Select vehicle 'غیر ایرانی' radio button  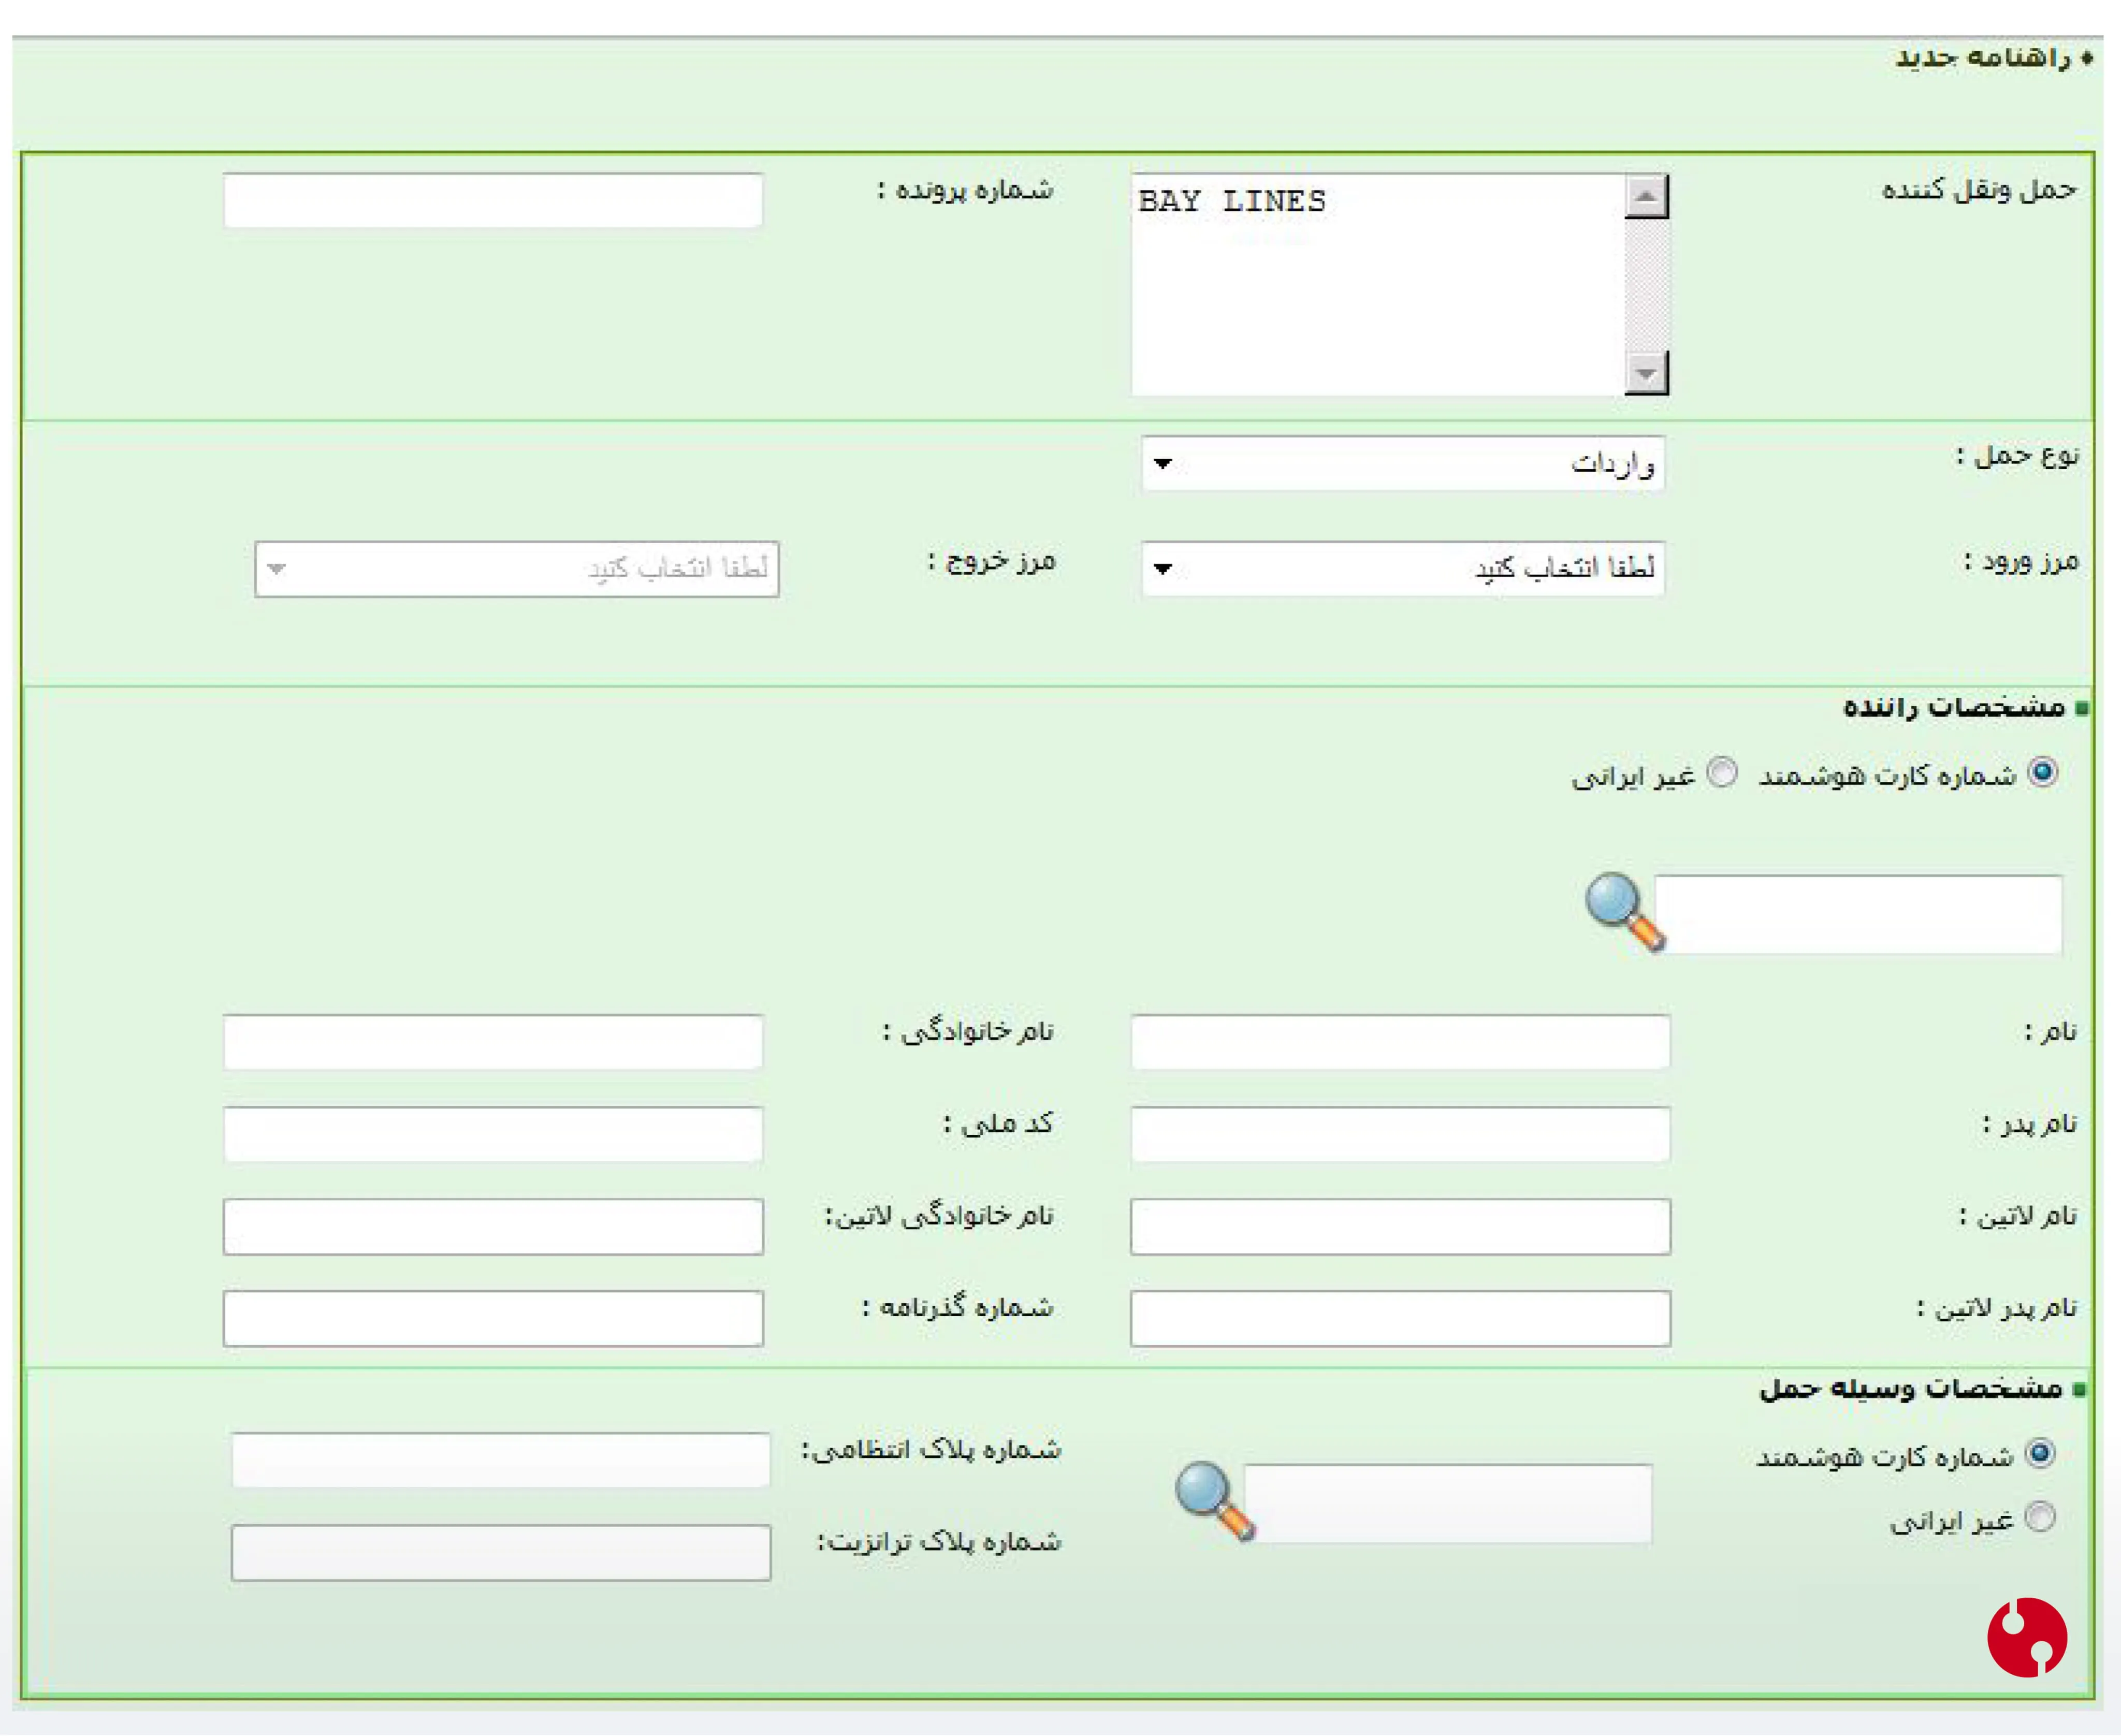(2039, 1517)
